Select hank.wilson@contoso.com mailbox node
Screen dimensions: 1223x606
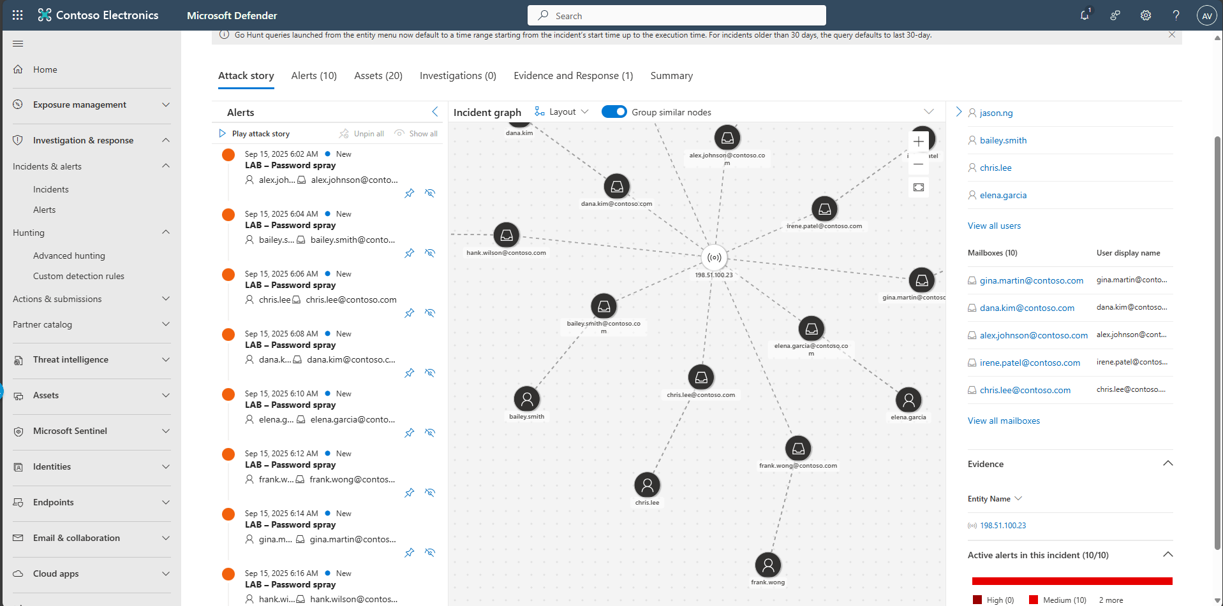(507, 236)
